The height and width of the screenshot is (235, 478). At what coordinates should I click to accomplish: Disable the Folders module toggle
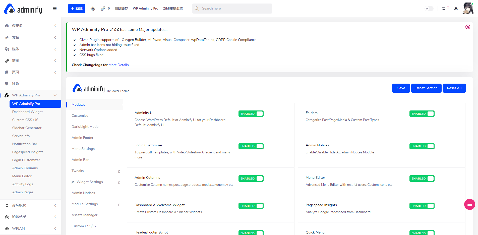422,114
